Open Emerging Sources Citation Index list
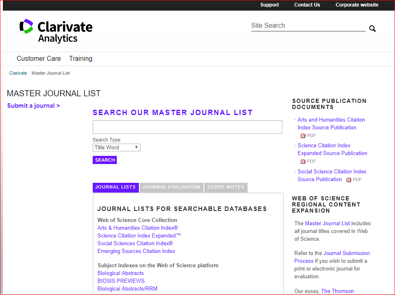 (x=136, y=251)
